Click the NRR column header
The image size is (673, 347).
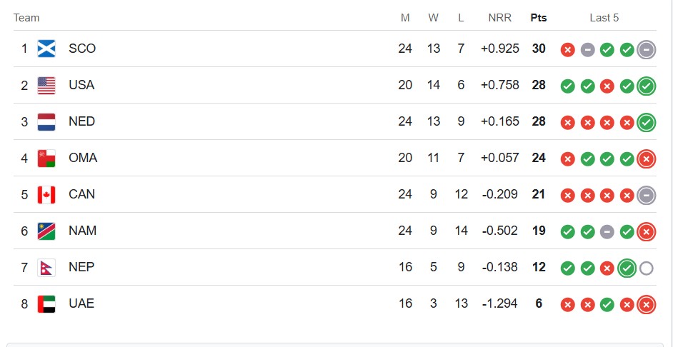pos(500,18)
